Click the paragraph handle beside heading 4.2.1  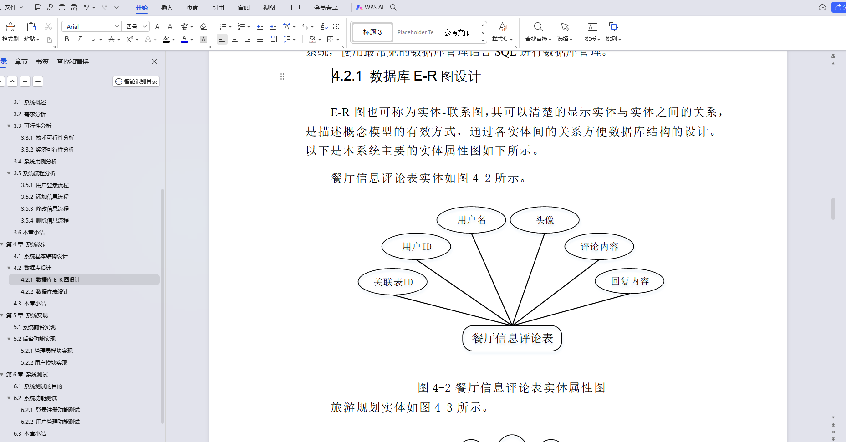point(282,76)
